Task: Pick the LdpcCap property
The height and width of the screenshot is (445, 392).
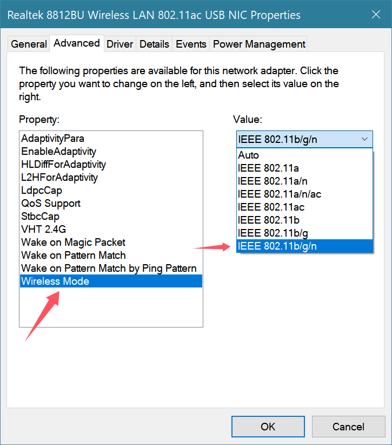Action: pos(111,191)
